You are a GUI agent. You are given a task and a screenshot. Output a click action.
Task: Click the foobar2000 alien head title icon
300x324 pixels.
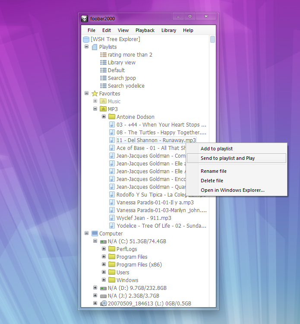tap(84, 19)
